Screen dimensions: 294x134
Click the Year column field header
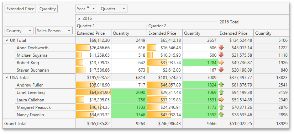tap(86, 9)
